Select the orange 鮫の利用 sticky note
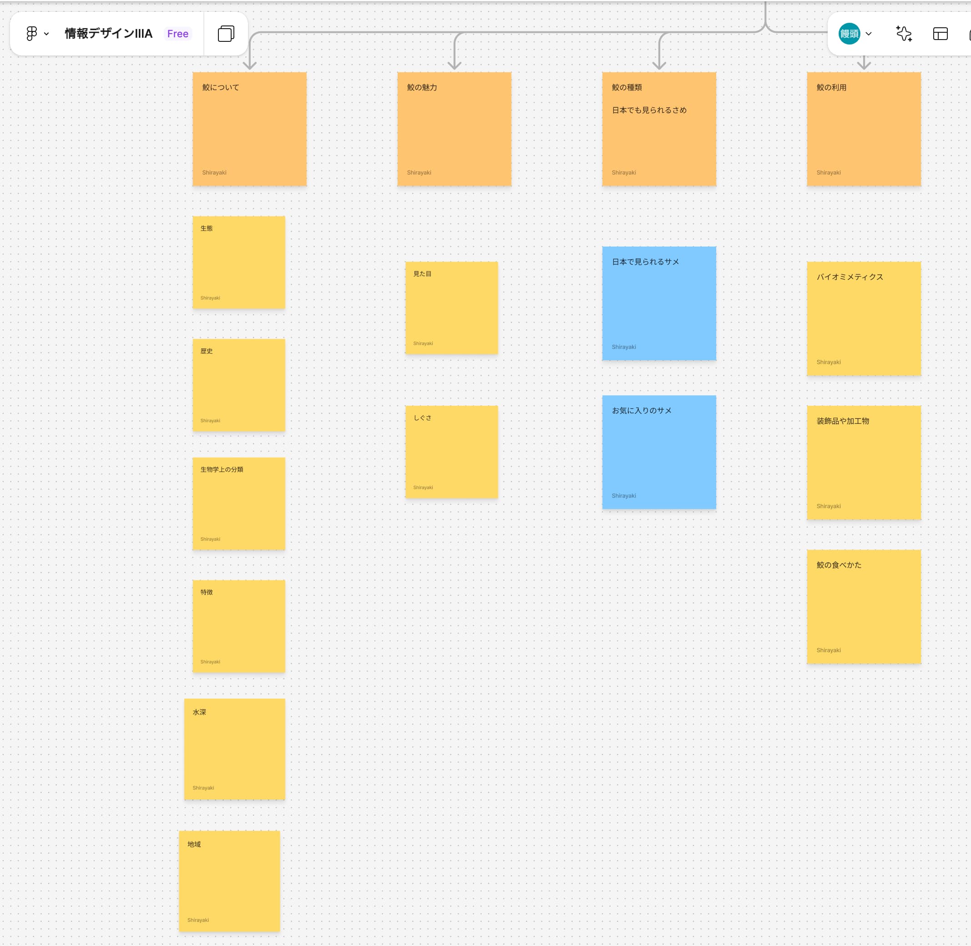 tap(864, 129)
